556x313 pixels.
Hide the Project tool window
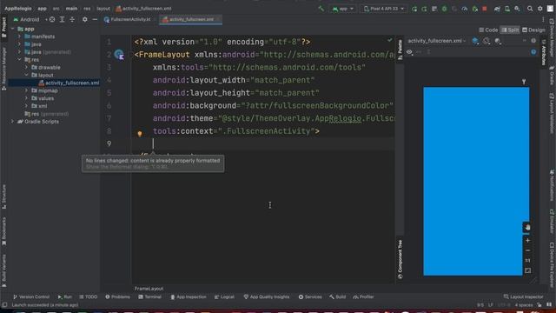point(95,19)
